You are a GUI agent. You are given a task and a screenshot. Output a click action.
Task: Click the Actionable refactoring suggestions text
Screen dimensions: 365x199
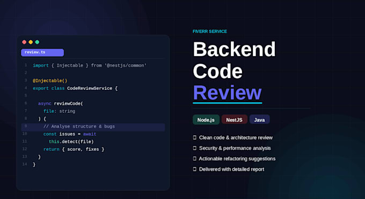click(x=237, y=159)
